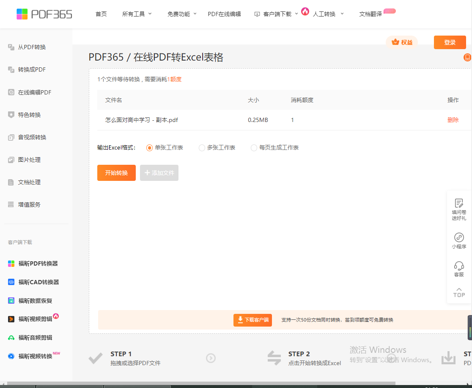Click the flame icon beside 客户端下载
The height and width of the screenshot is (388, 472).
[x=305, y=11]
